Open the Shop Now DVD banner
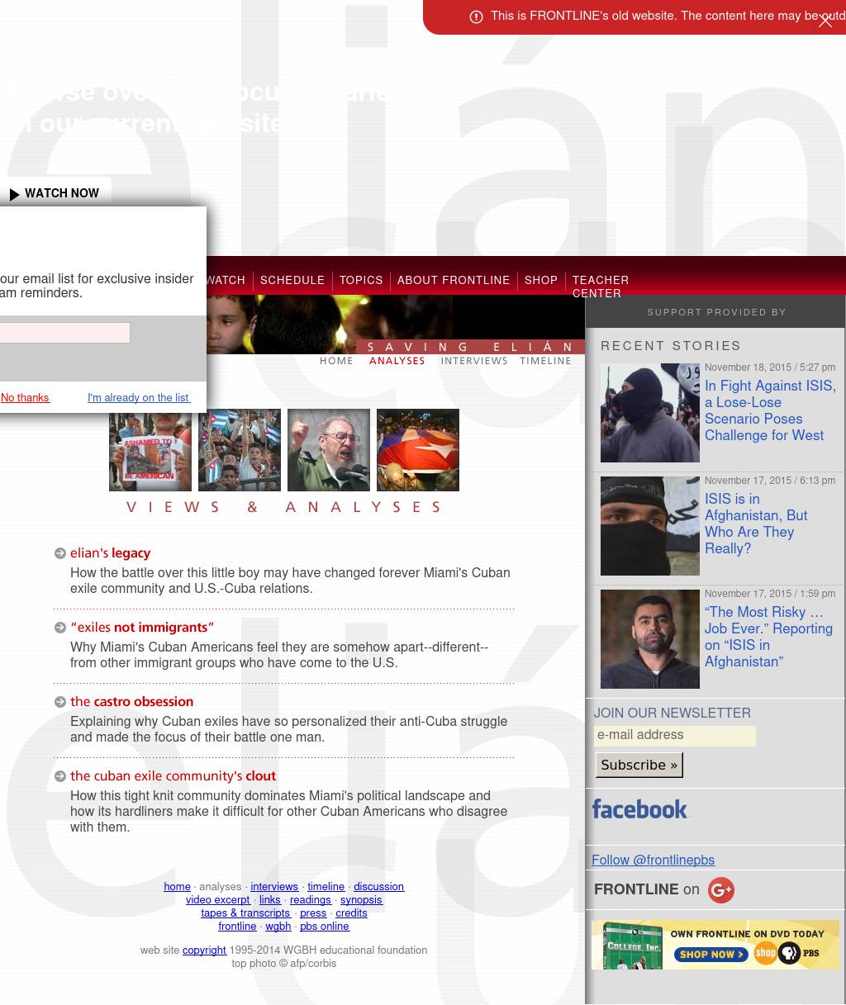 point(715,945)
